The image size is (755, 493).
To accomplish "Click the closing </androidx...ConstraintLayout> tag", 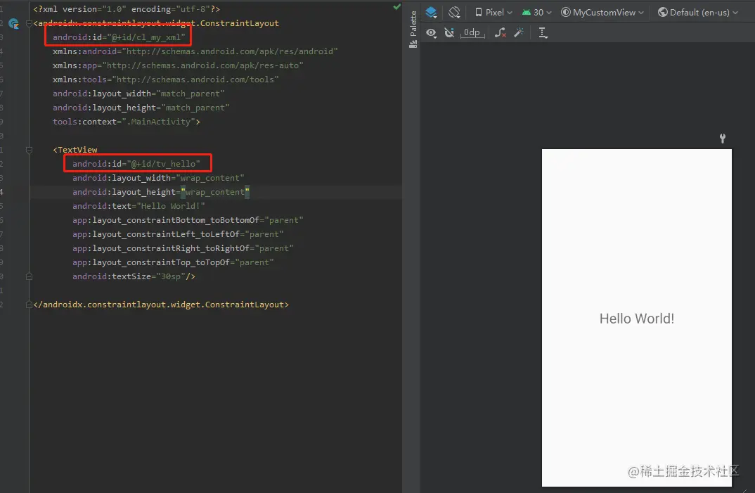I will (161, 305).
